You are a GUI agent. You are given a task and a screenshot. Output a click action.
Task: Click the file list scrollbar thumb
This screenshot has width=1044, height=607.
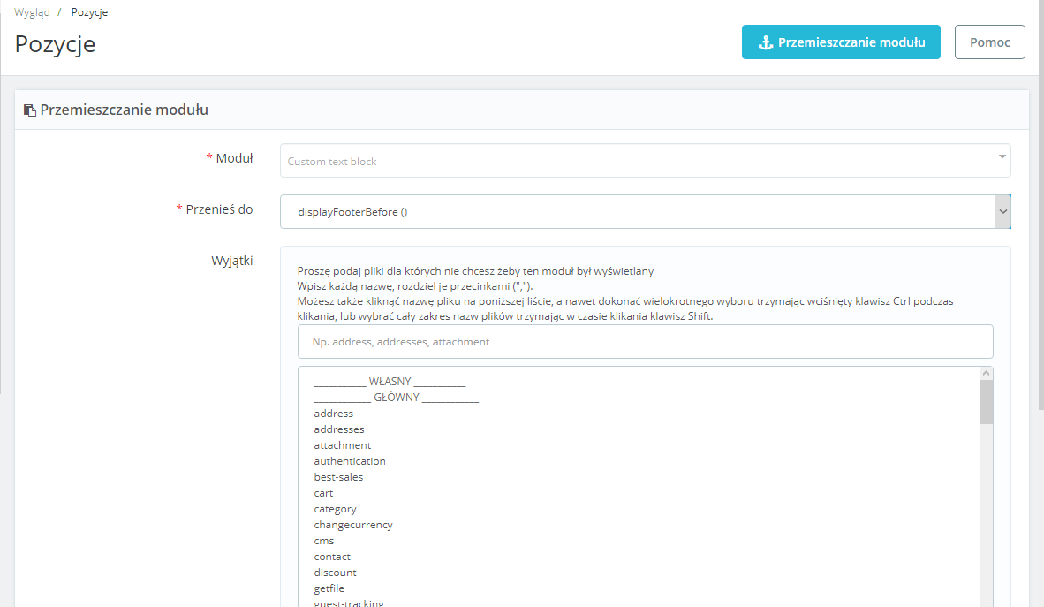coord(986,402)
